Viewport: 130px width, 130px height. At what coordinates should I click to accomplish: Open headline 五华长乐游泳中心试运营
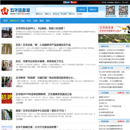pos(41,110)
